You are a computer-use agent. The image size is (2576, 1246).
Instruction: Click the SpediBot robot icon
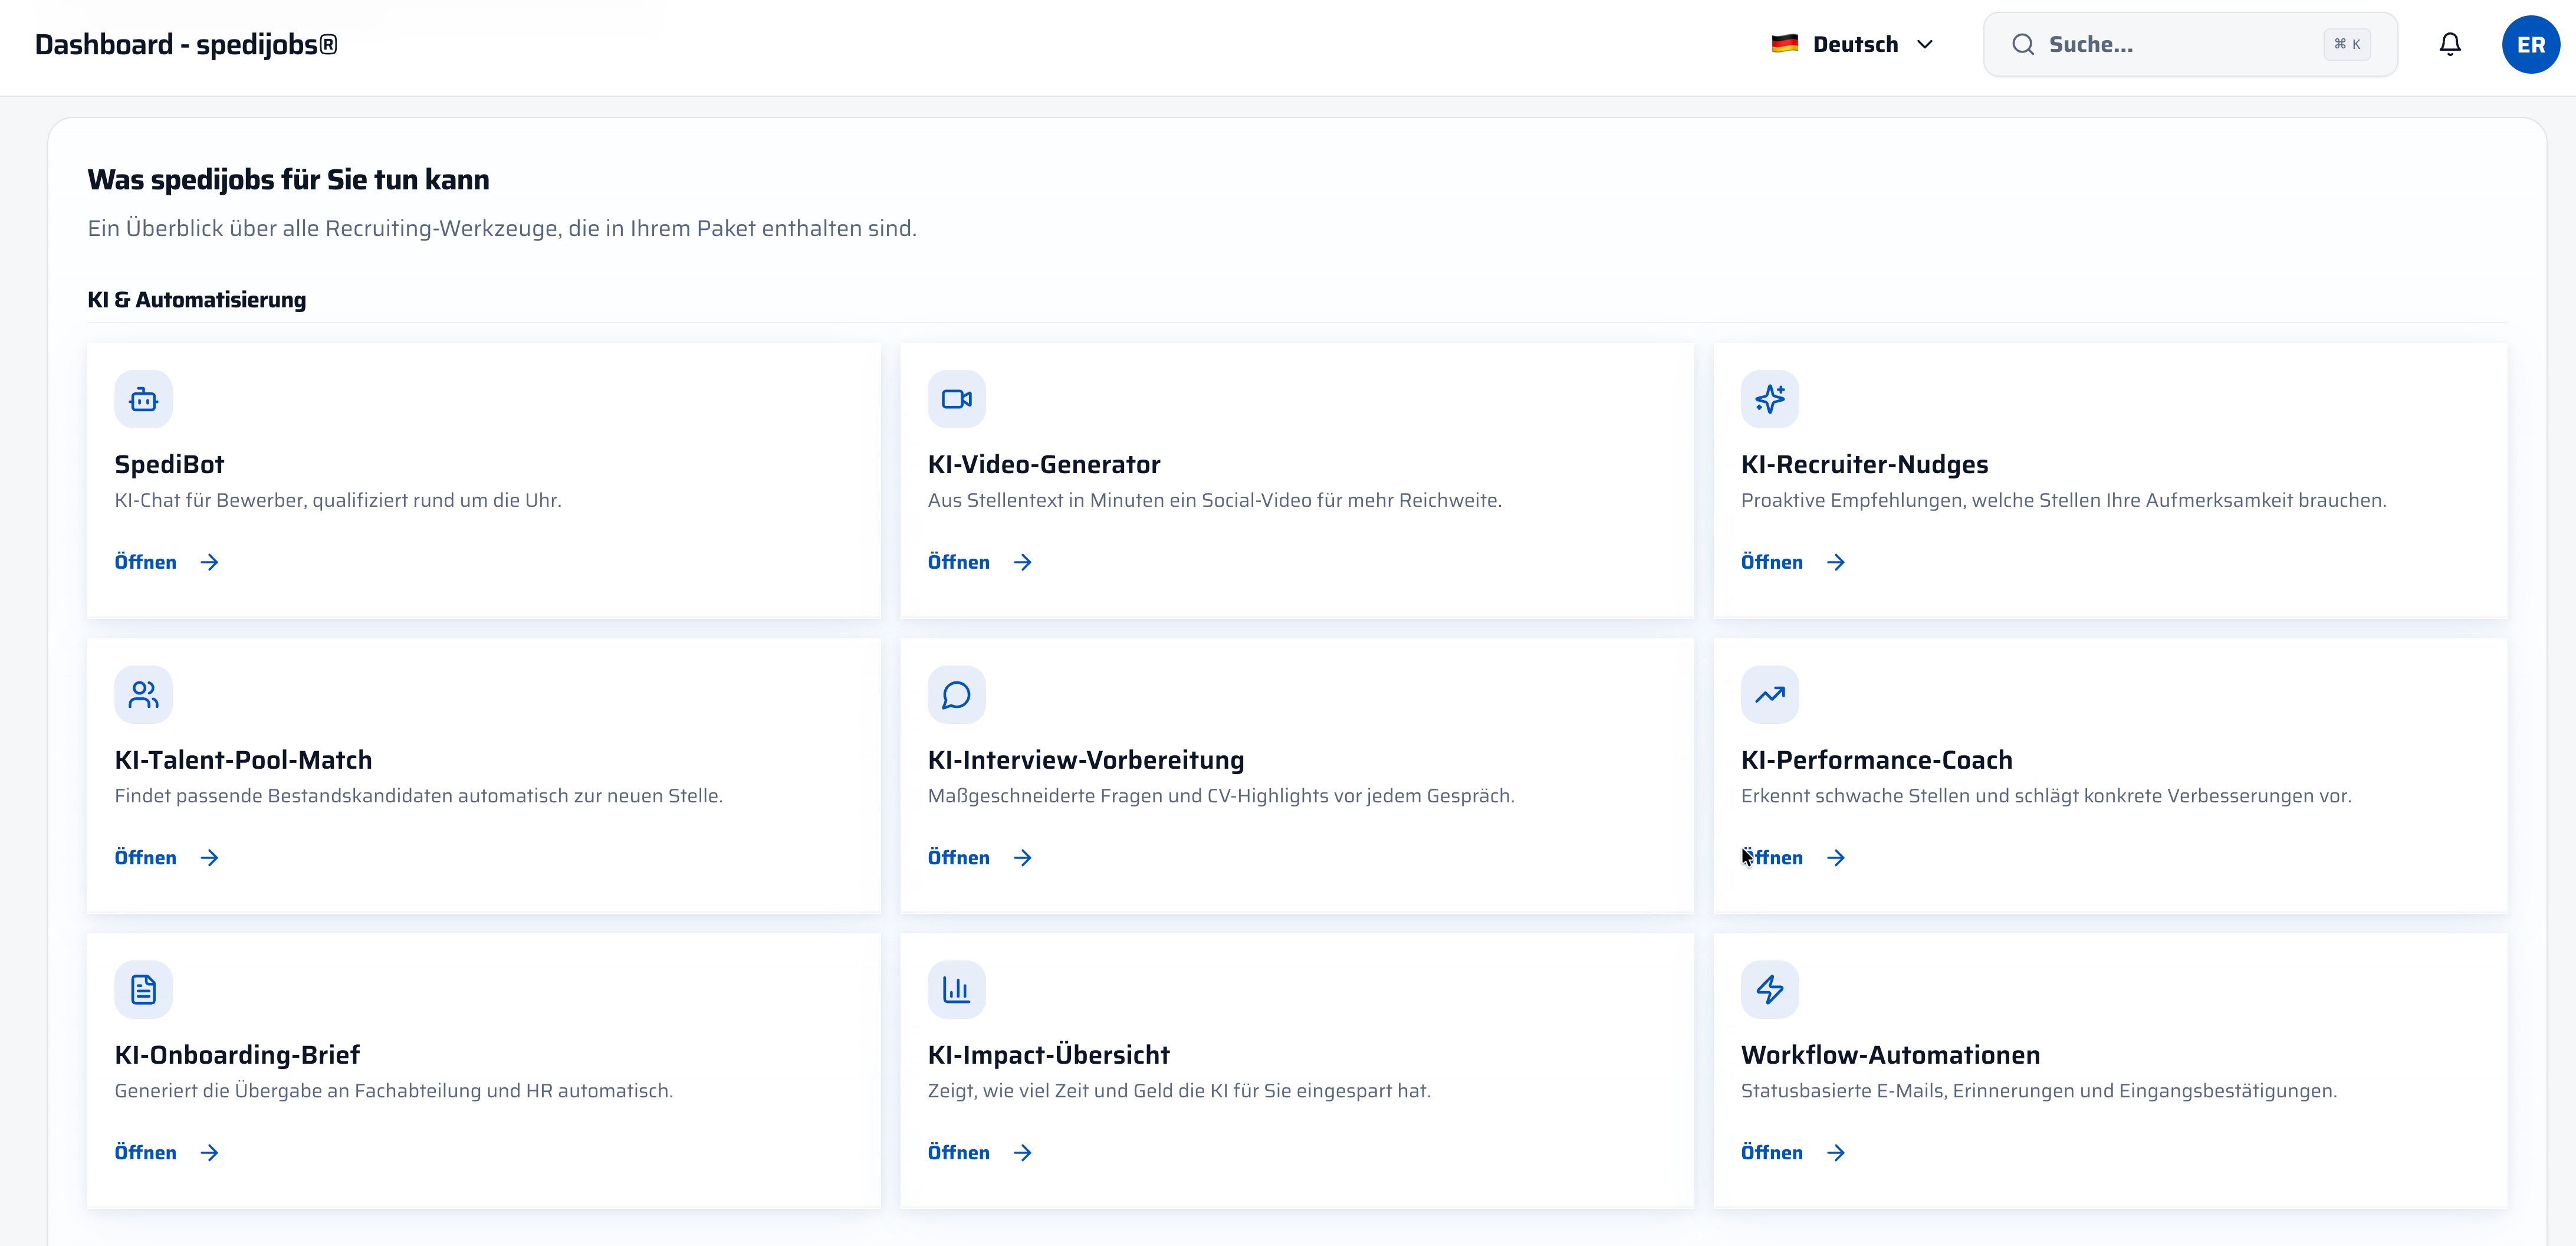[143, 399]
